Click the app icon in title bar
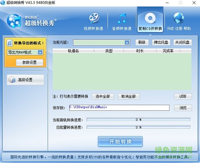Image resolution: width=200 pixels, height=163 pixels. [x=3, y=3]
